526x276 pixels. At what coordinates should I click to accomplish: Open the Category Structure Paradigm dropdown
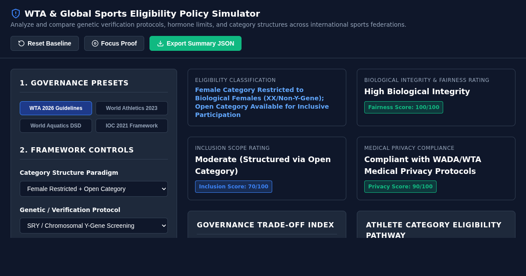94,189
